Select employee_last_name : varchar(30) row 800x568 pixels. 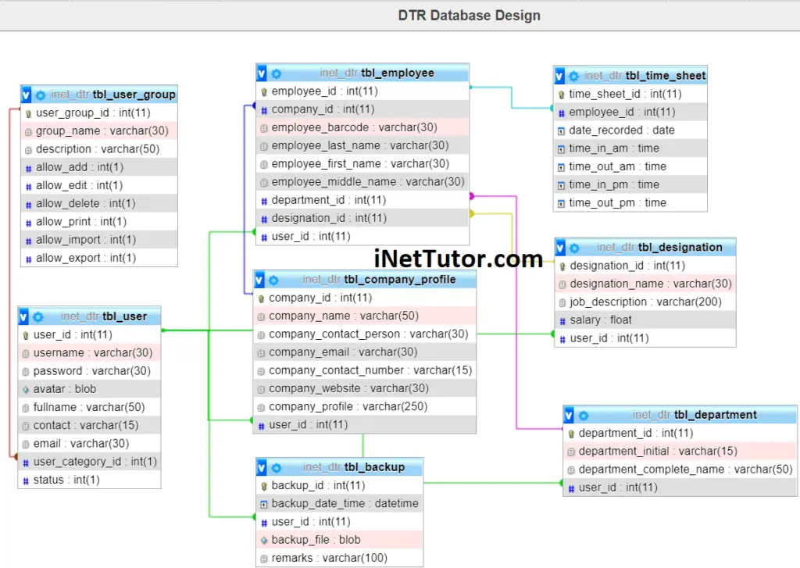coord(362,146)
